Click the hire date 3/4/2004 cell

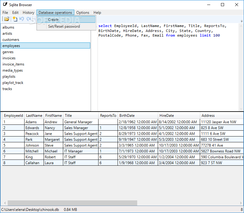pyautogui.click(x=179, y=163)
